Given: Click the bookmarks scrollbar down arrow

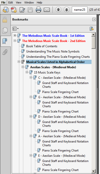Looking at the screenshot, I should [x=93, y=171].
